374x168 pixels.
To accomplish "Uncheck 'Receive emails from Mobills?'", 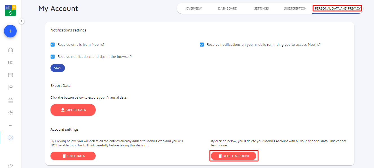I will point(52,44).
